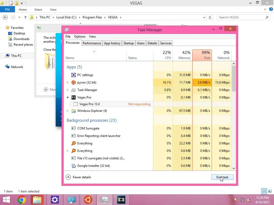Open the Task Manager File menu
This screenshot has width=274, height=205.
click(x=68, y=36)
